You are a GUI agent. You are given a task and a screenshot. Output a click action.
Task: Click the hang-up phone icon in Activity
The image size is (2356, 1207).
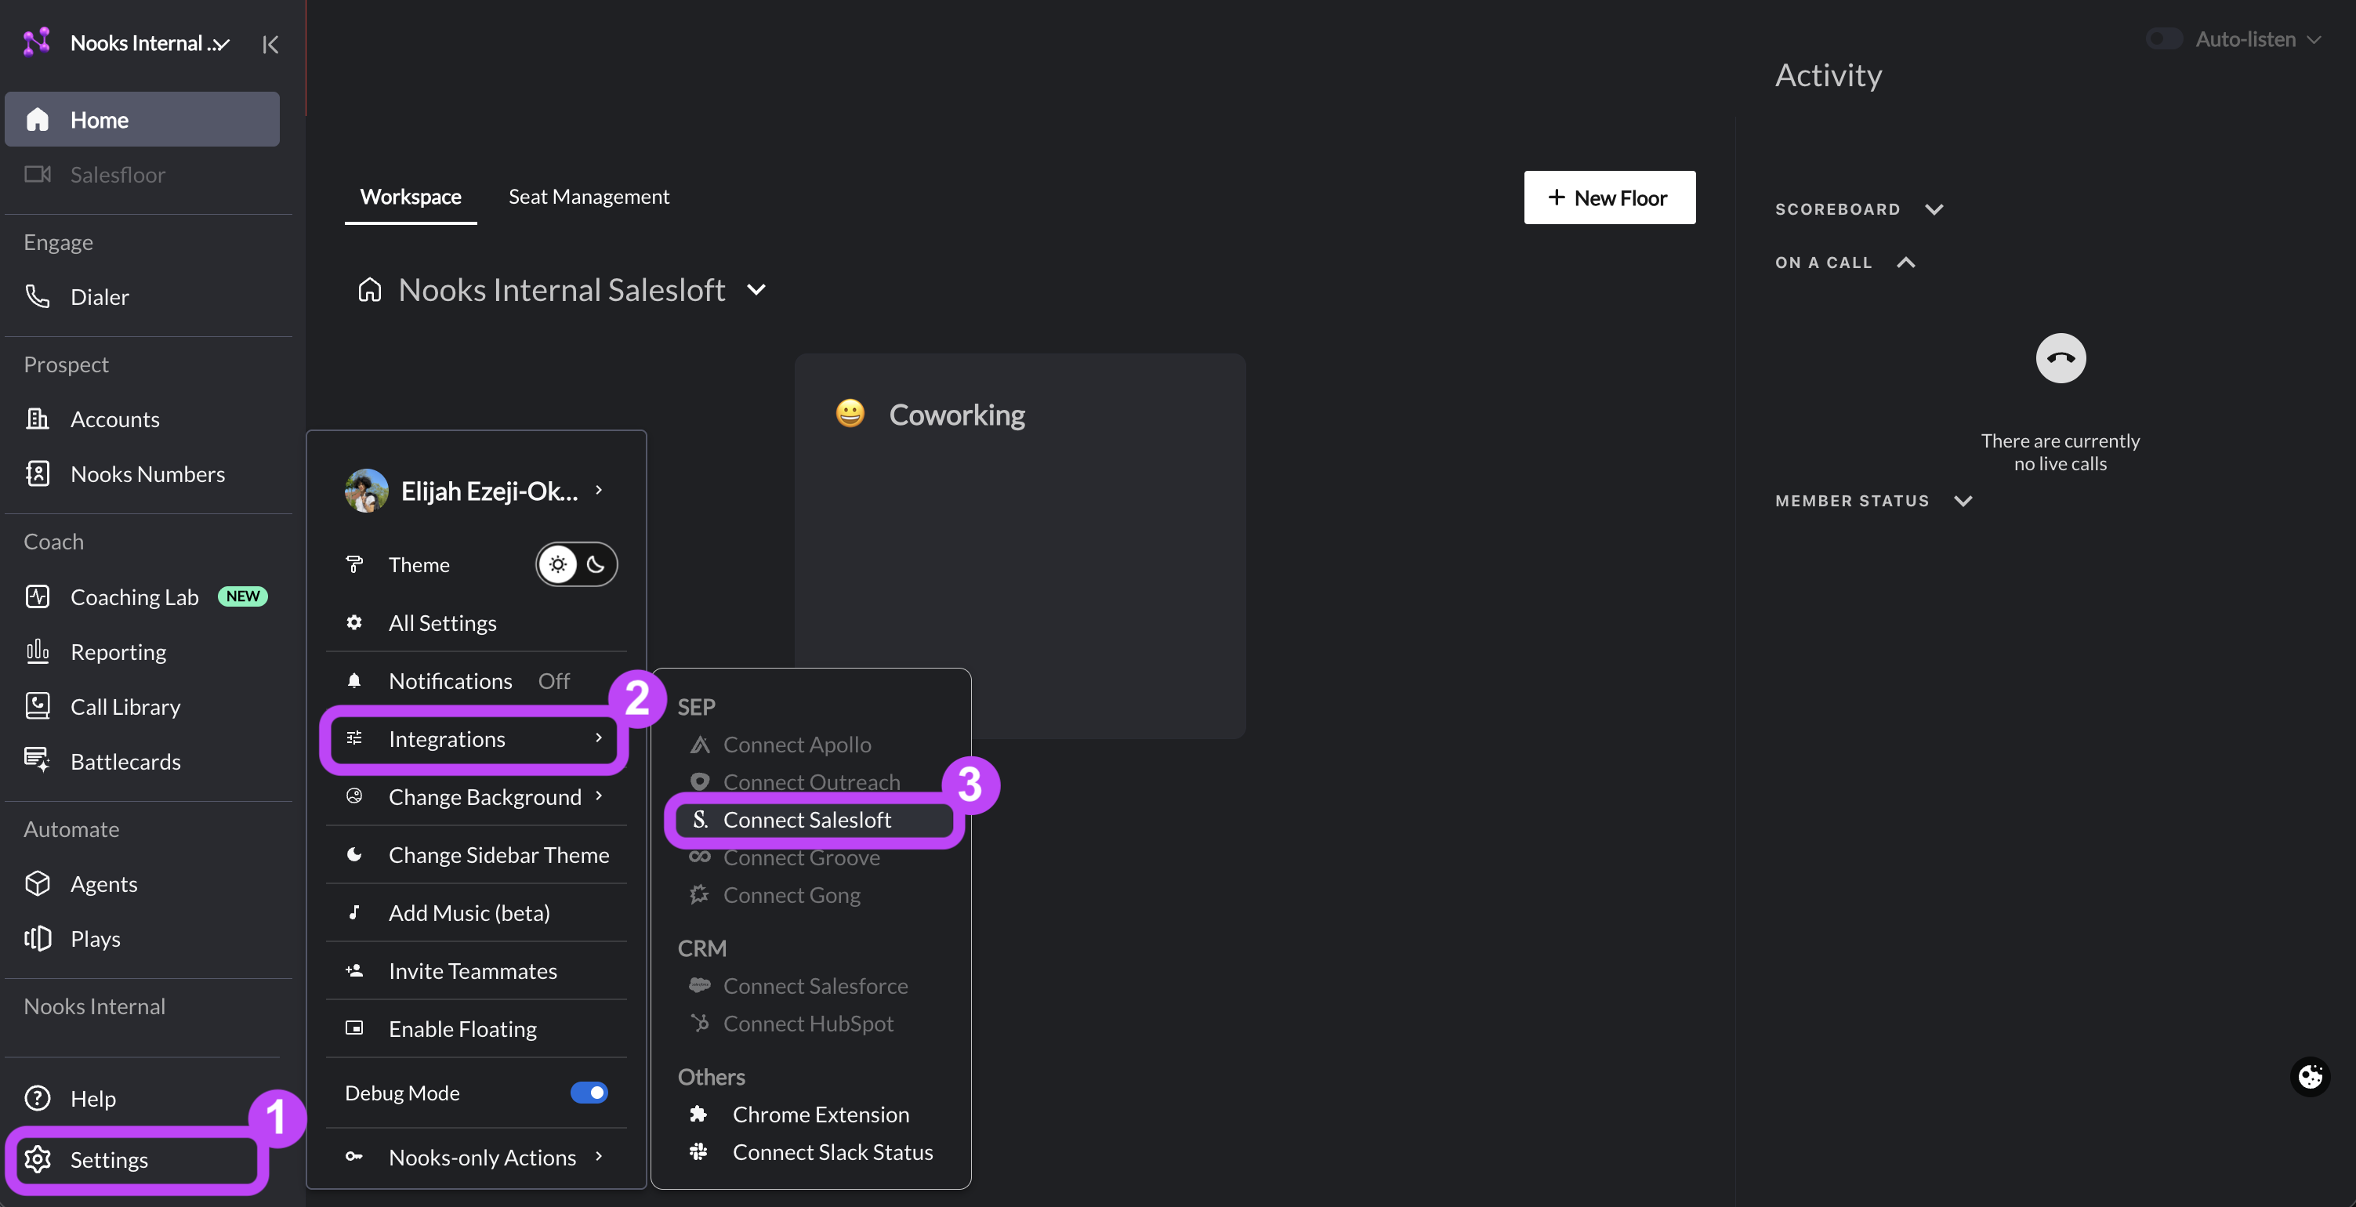(2060, 357)
